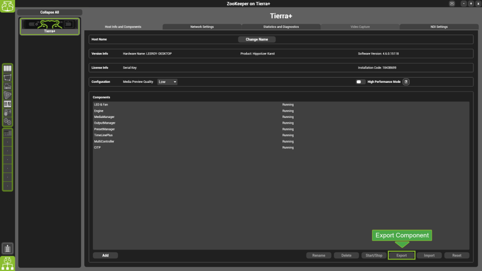Click the Running status of Engine
The height and width of the screenshot is (271, 482).
pyautogui.click(x=288, y=111)
